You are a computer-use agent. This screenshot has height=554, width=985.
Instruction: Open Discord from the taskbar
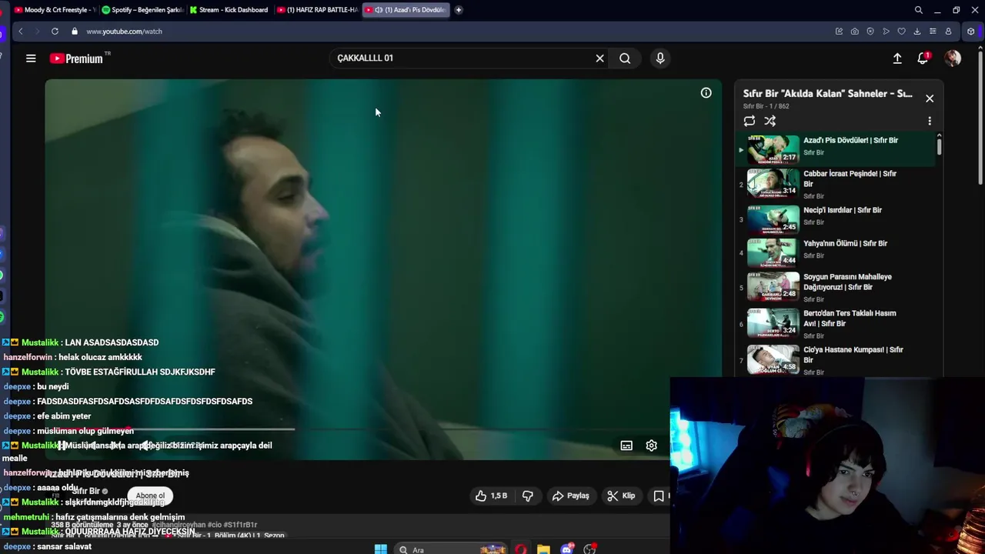click(x=567, y=549)
